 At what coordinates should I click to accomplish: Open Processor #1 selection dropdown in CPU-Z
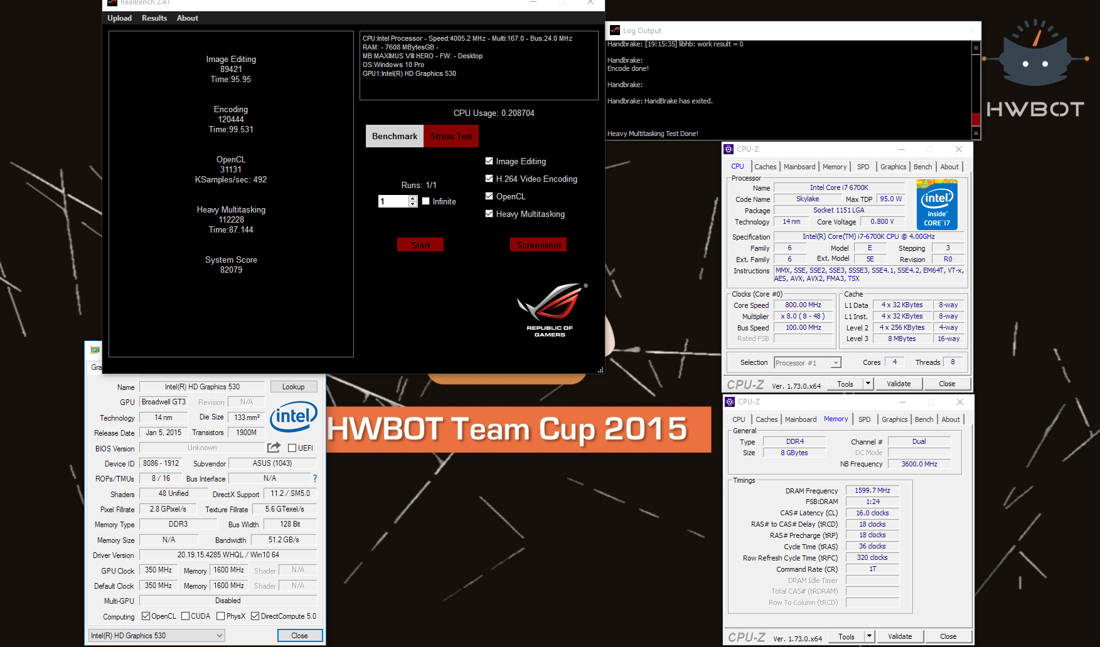[807, 363]
